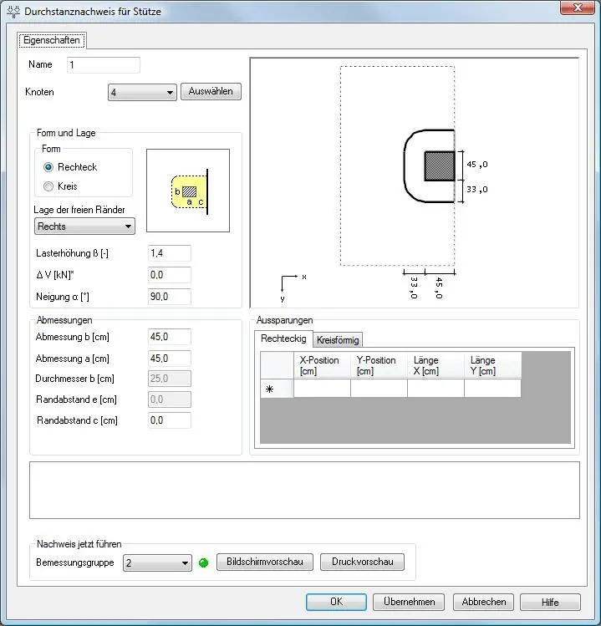
Task: Click the X-Position [cm] column header
Action: tap(322, 365)
